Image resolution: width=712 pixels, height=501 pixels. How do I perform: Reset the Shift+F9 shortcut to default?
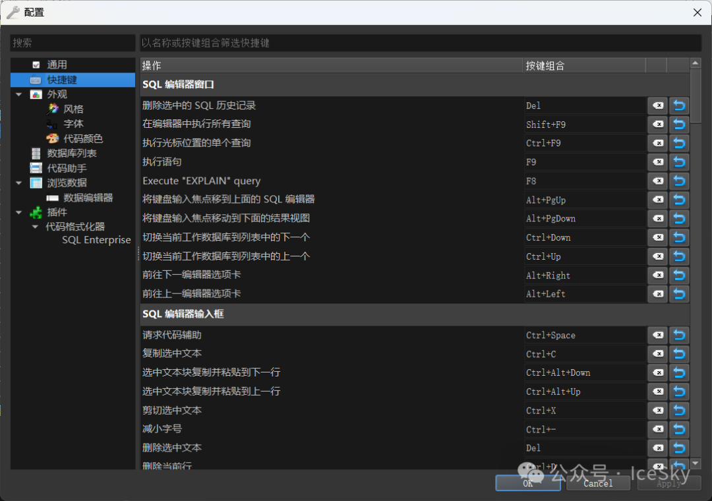coord(679,125)
